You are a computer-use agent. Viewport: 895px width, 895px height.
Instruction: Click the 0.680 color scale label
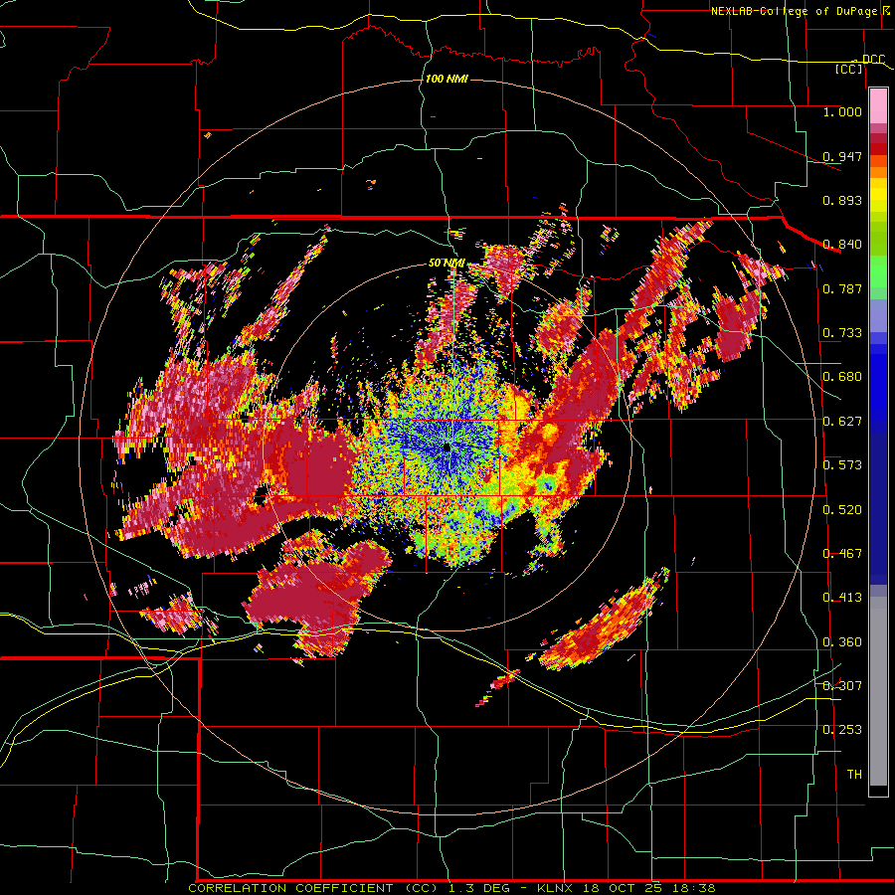pos(842,377)
